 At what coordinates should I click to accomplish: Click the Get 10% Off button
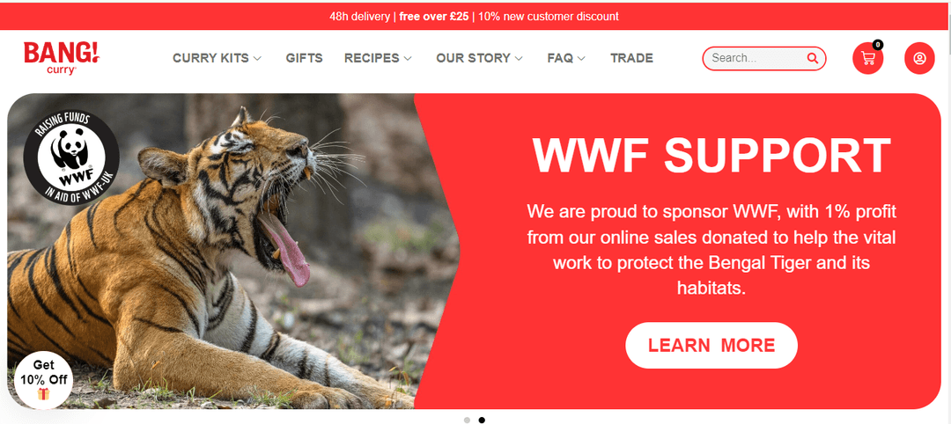tap(44, 380)
